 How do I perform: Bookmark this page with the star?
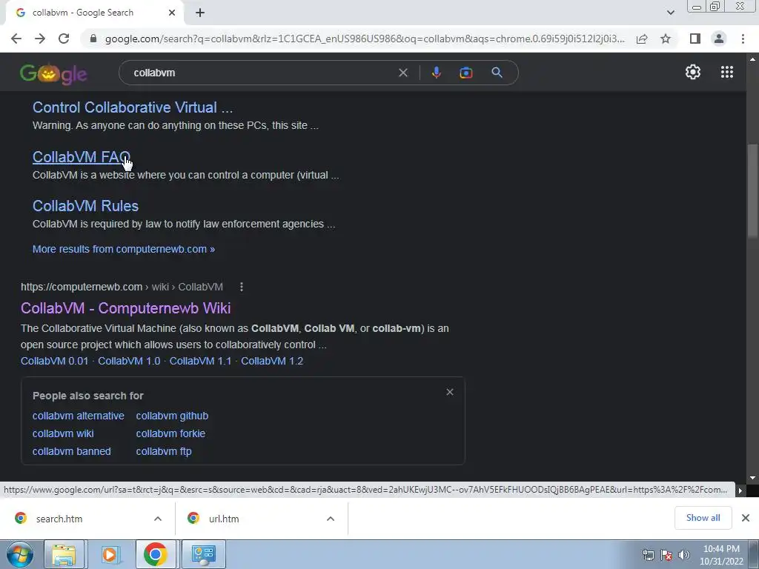coord(666,39)
